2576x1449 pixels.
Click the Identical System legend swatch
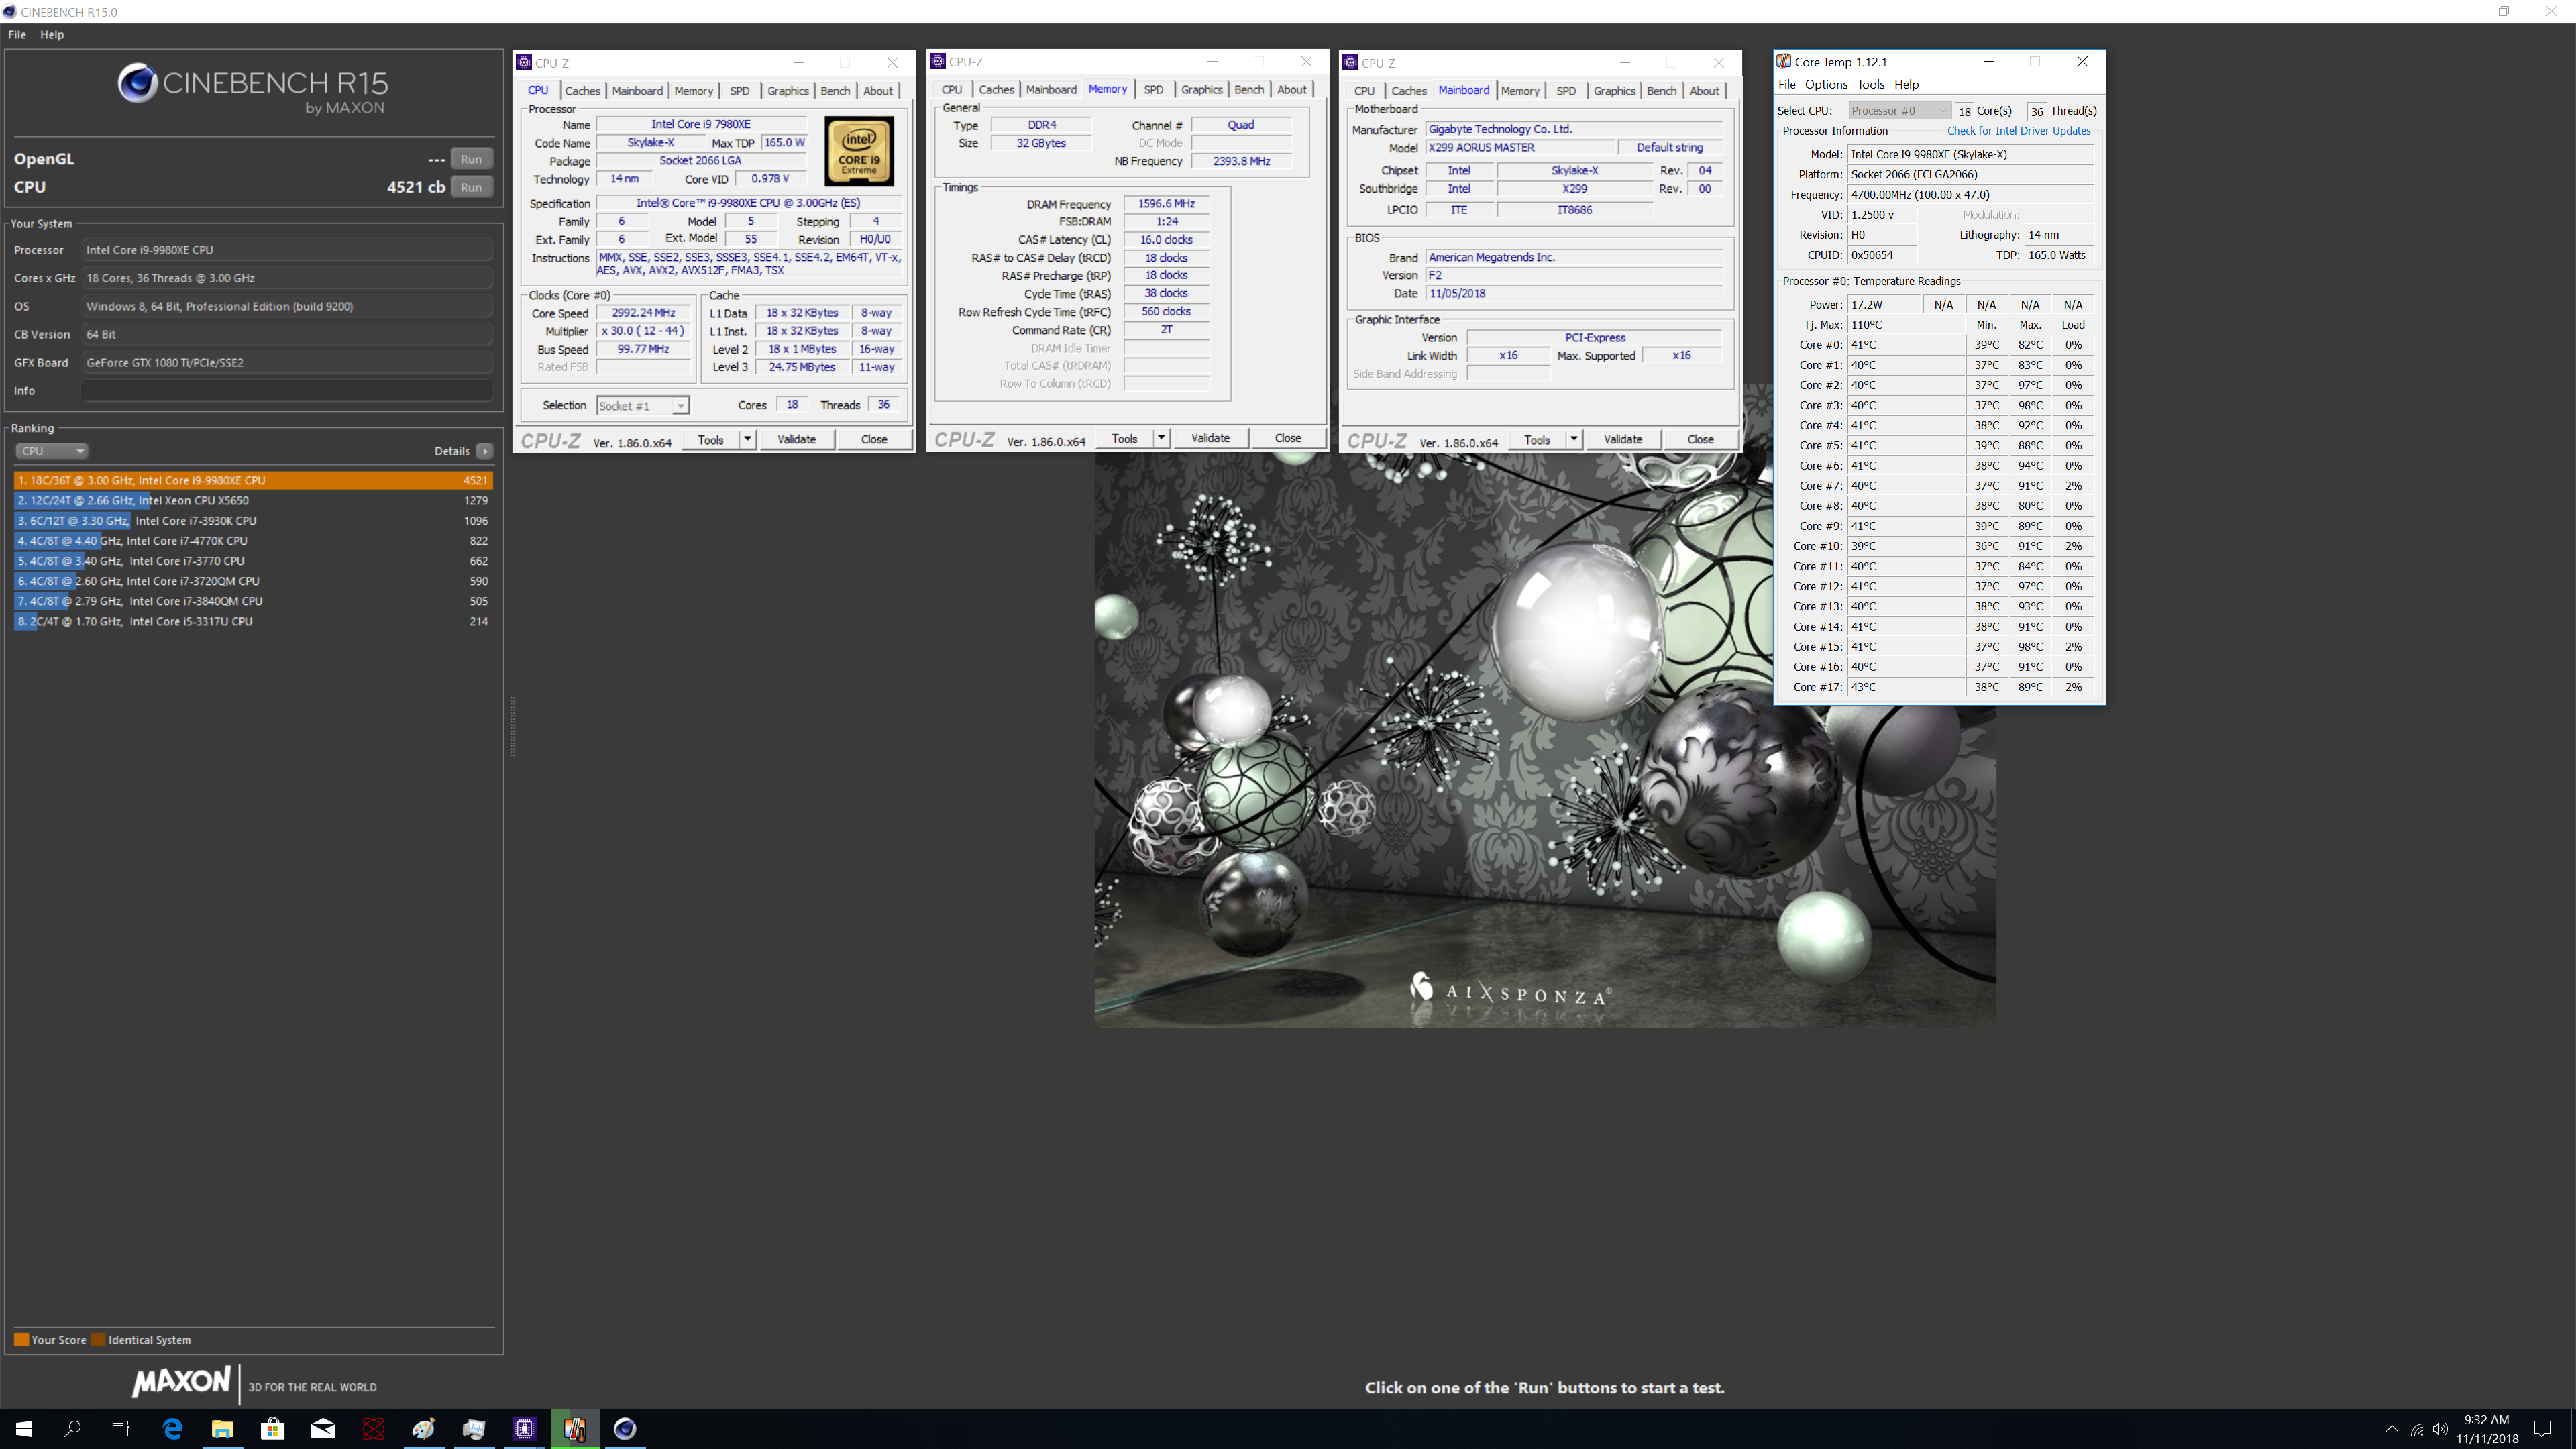coord(98,1340)
